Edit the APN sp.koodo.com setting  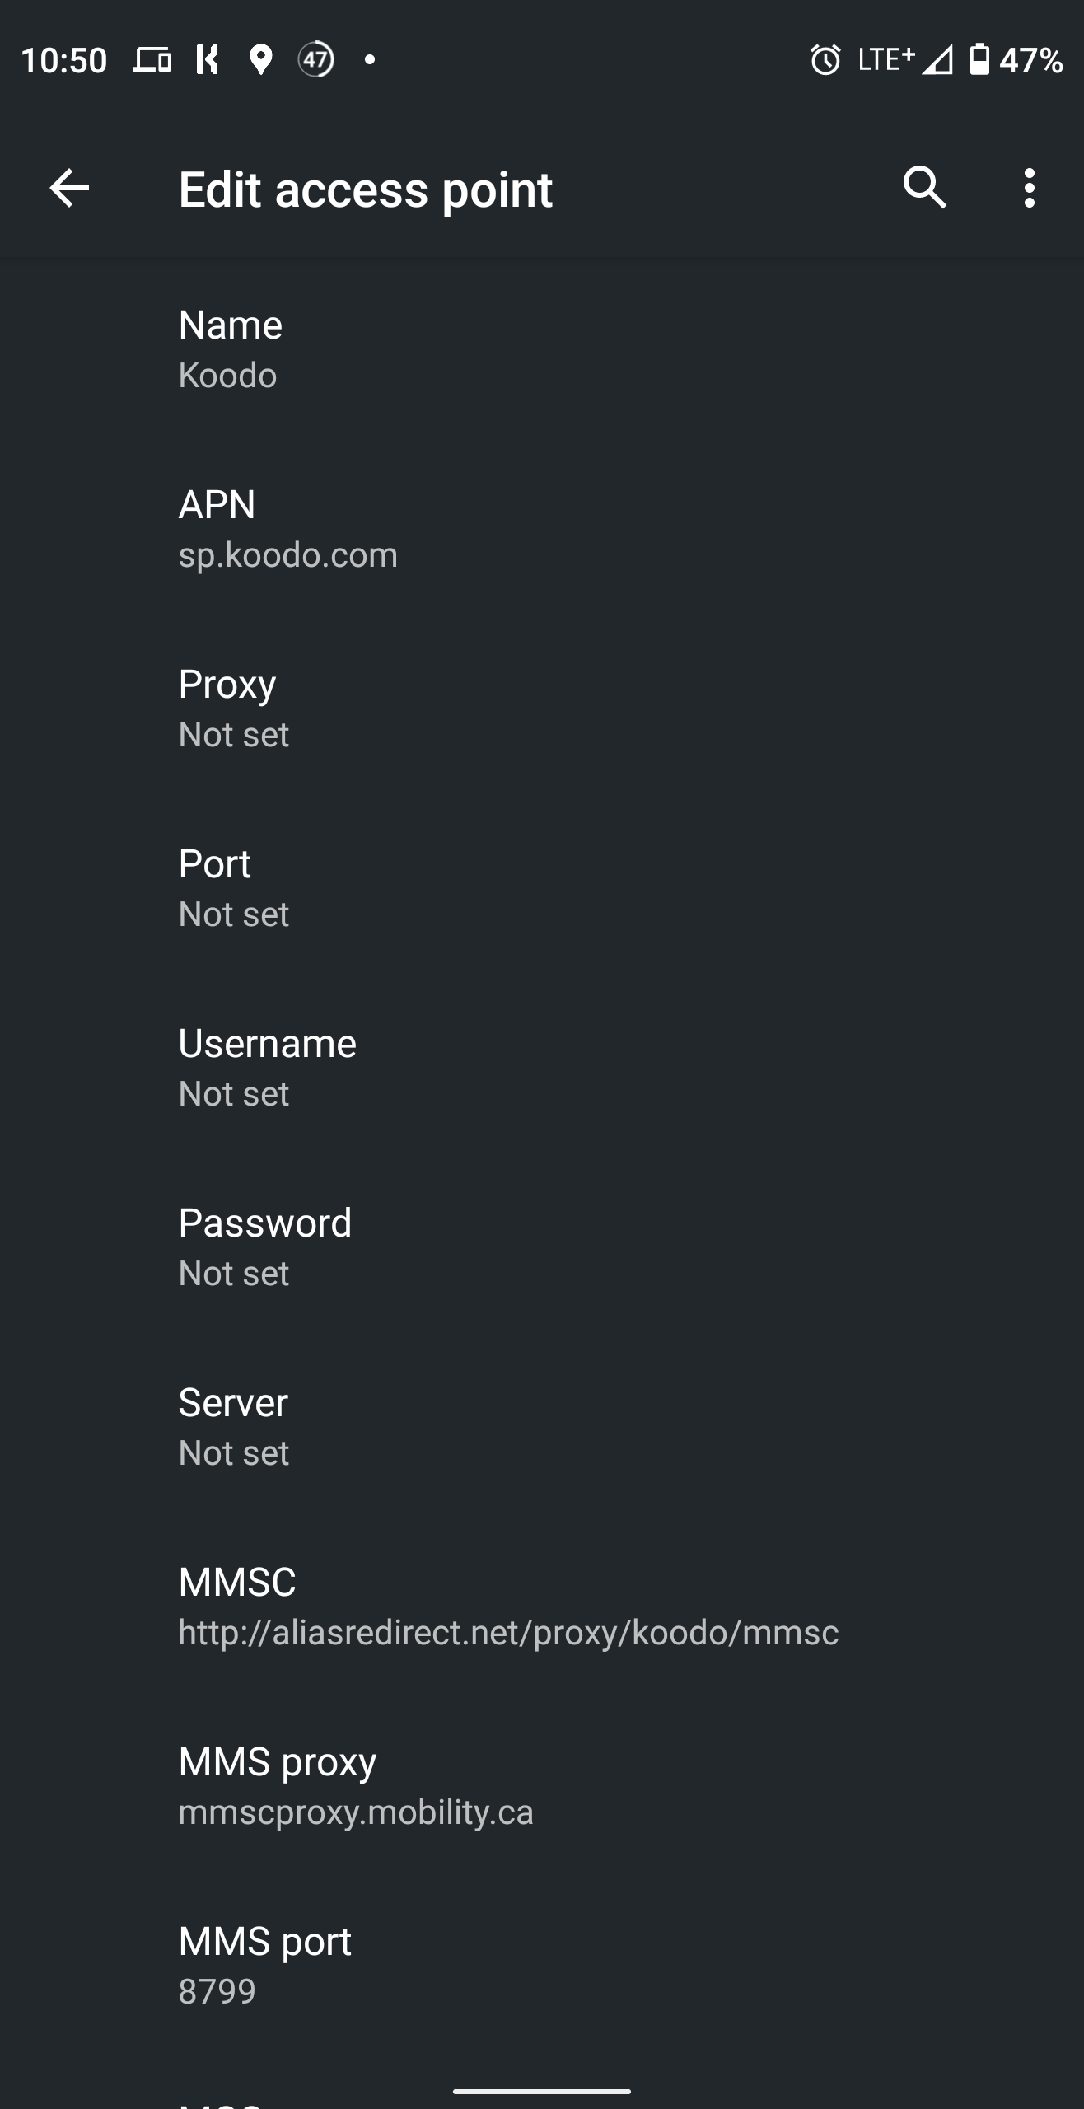(542, 529)
